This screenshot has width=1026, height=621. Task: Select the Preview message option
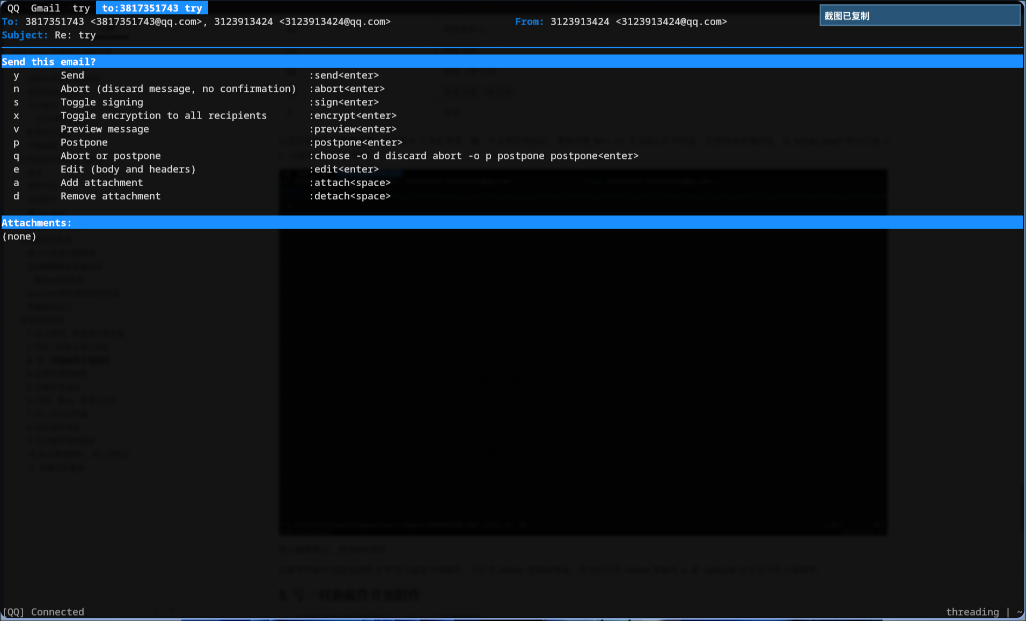click(105, 129)
